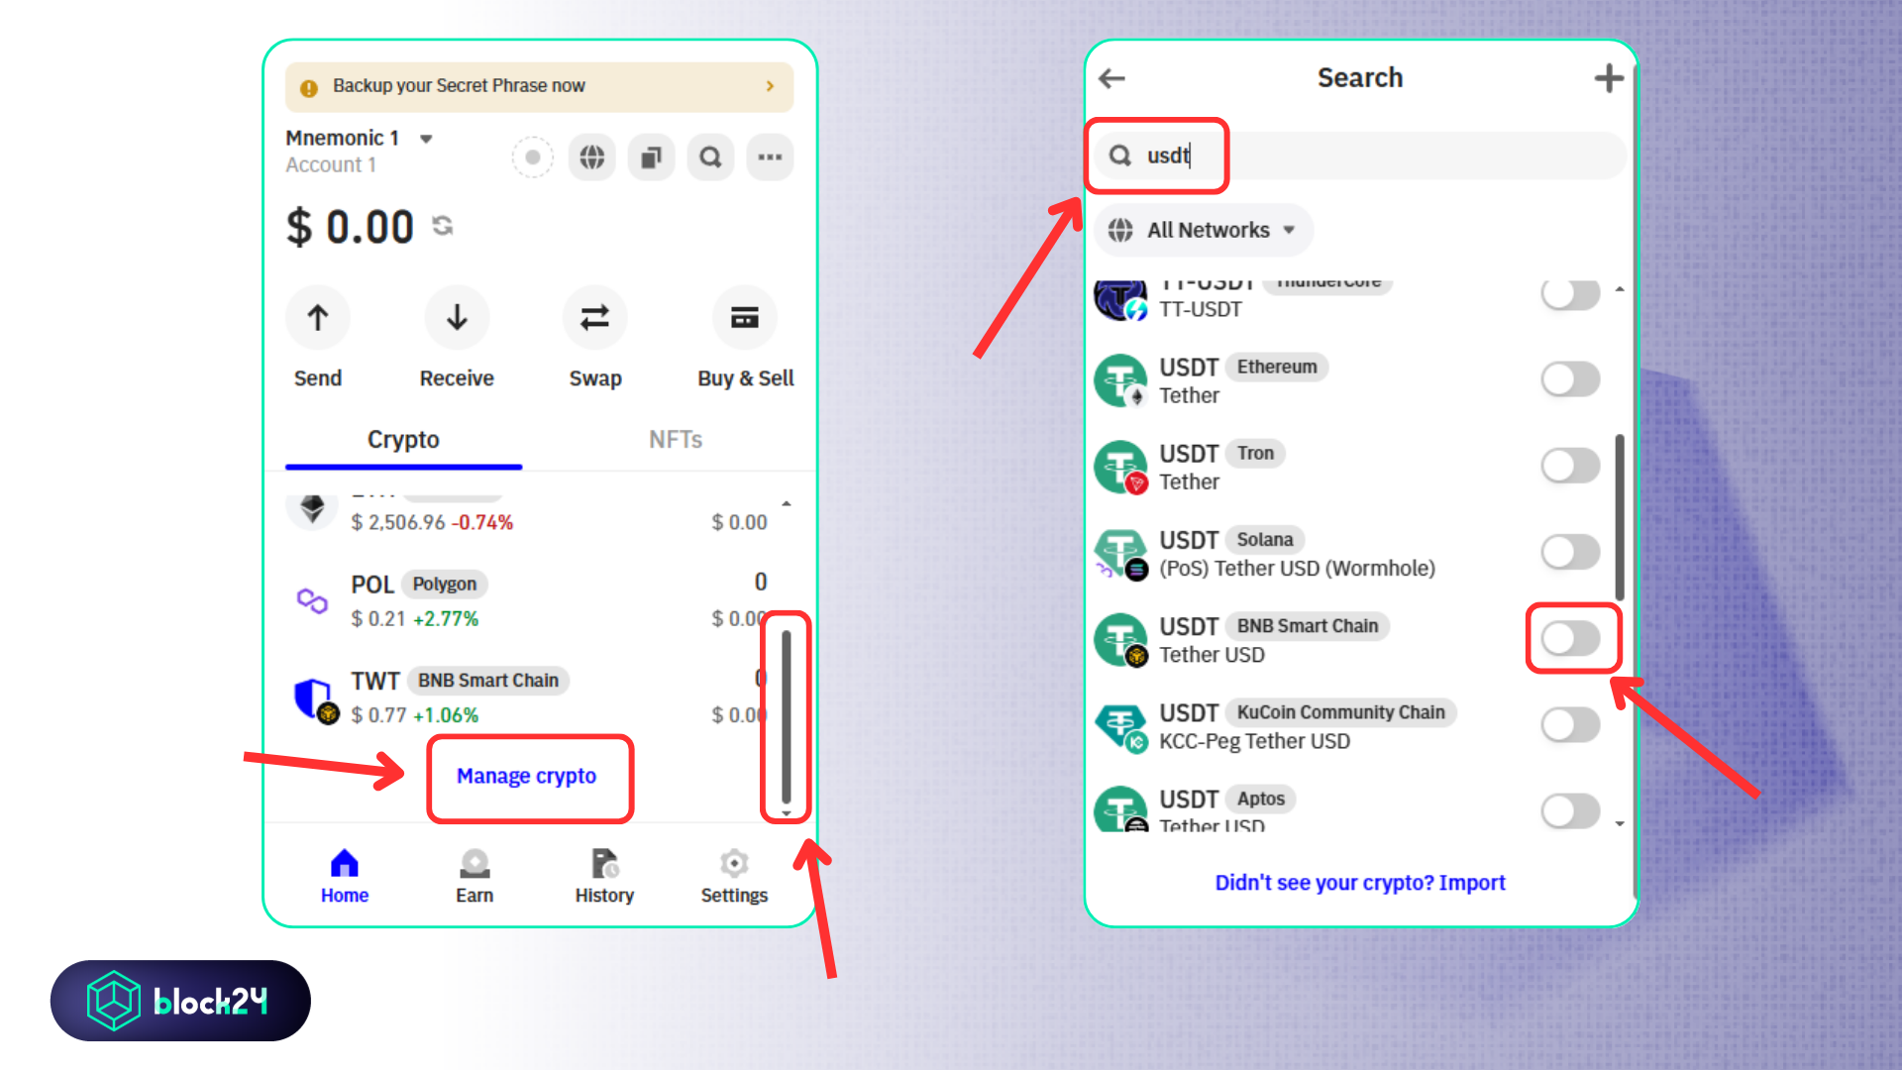This screenshot has height=1070, width=1902.
Task: Switch to the Crypto tab
Action: click(403, 440)
